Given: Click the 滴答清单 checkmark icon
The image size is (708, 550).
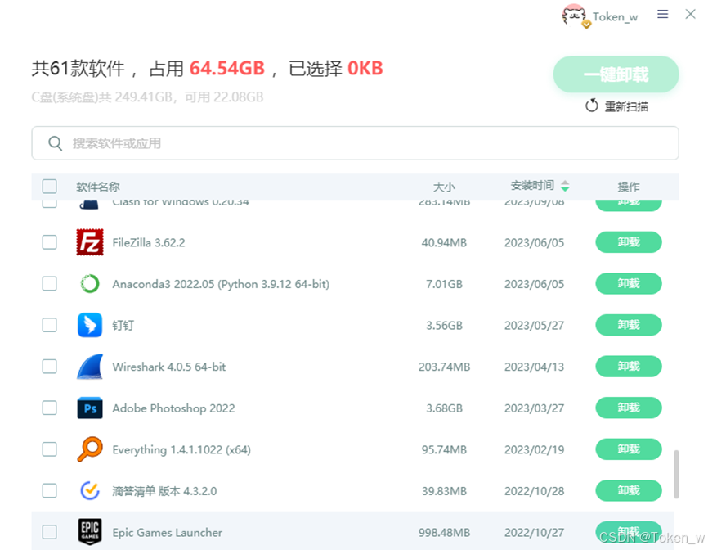Looking at the screenshot, I should pyautogui.click(x=89, y=491).
